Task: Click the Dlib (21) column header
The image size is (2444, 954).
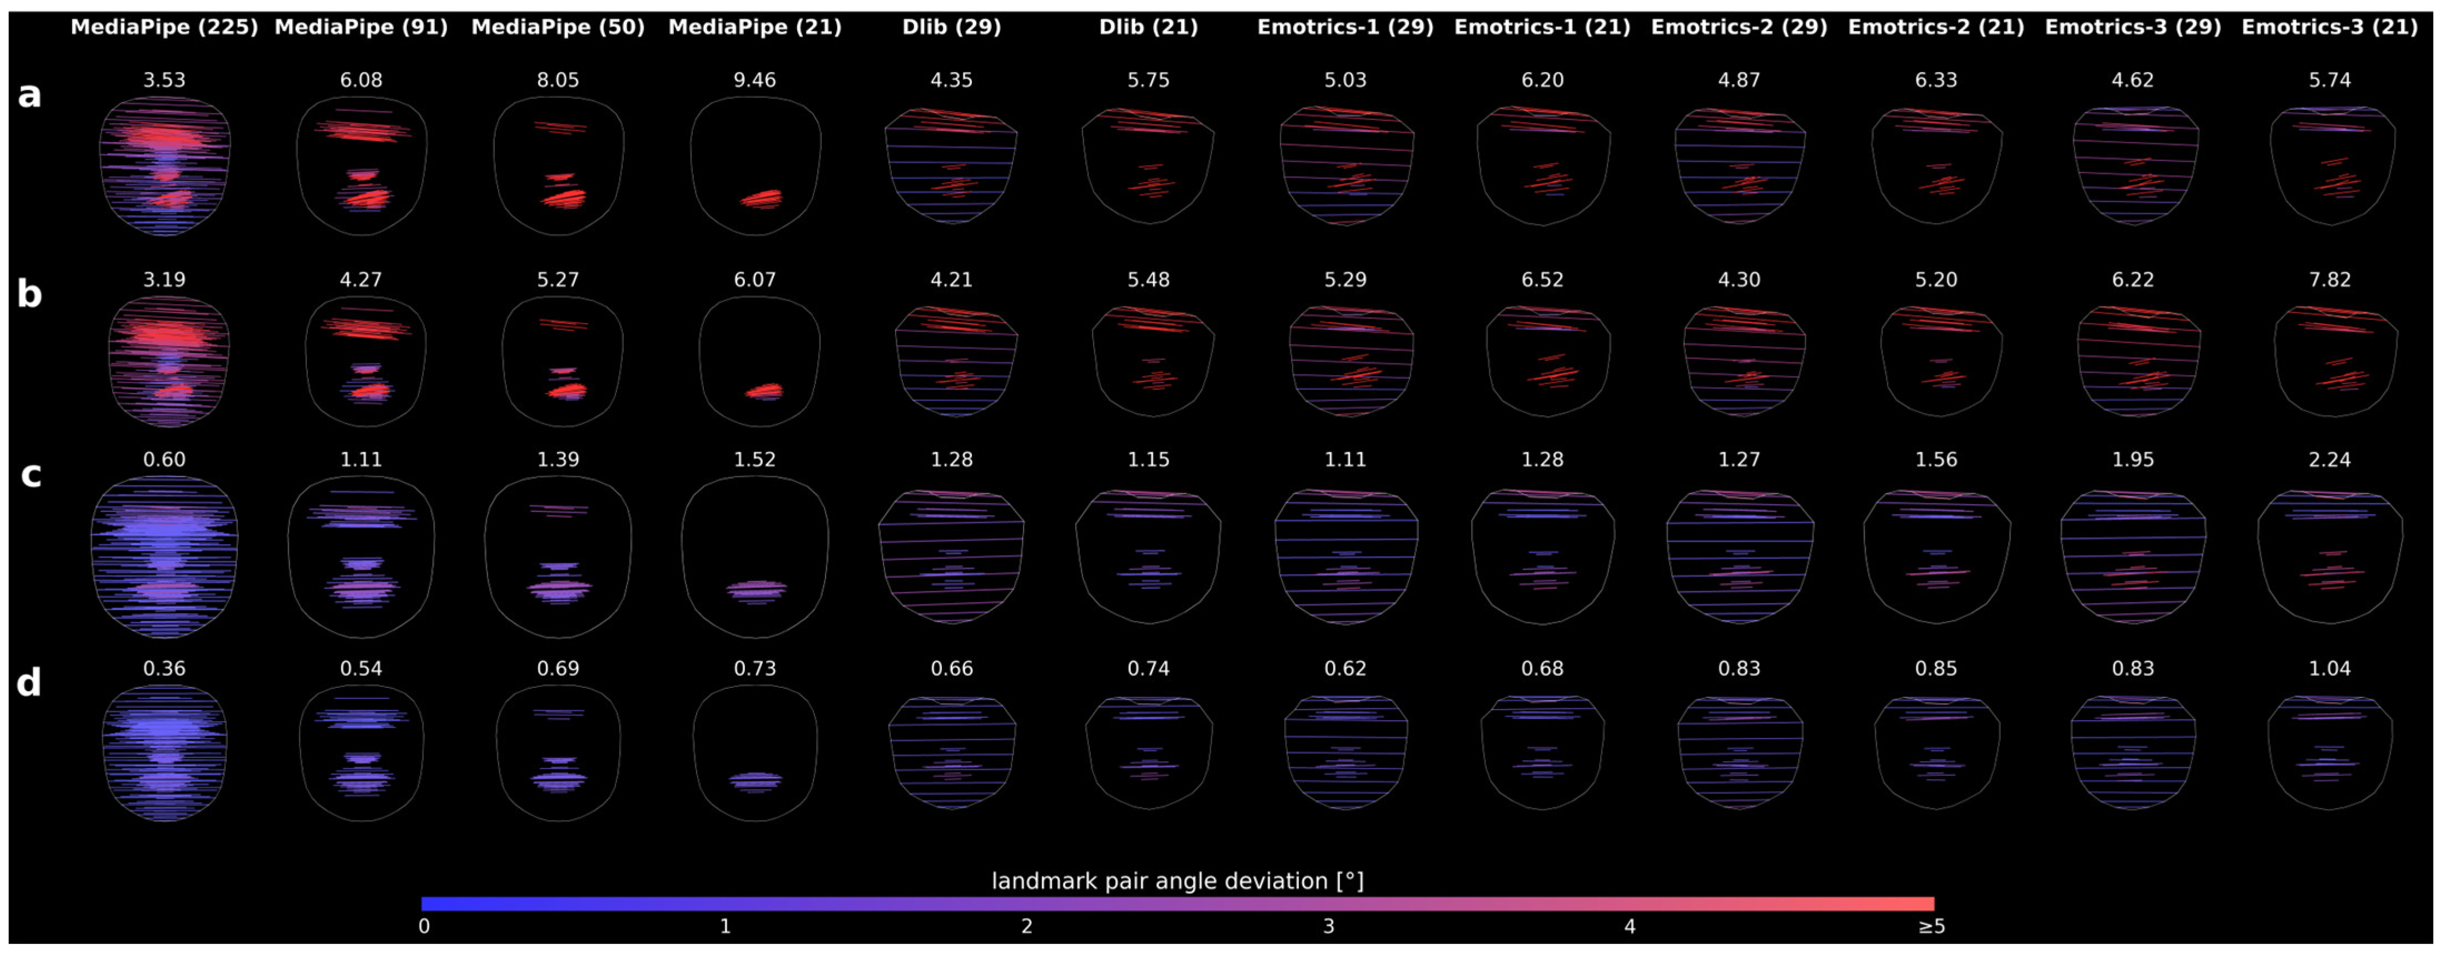Action: click(x=1149, y=27)
